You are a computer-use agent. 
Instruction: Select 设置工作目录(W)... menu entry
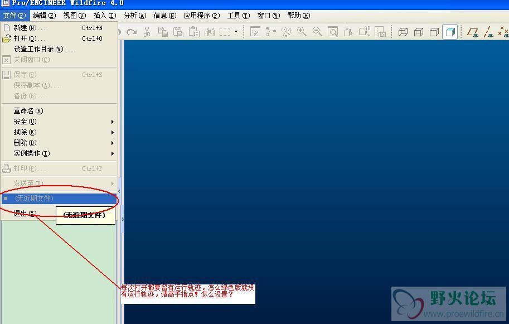point(59,49)
